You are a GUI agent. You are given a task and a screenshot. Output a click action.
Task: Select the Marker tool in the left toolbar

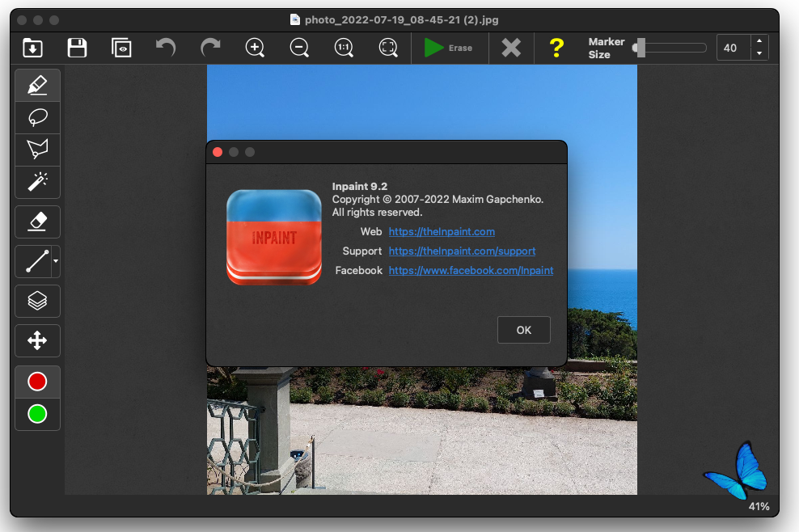pyautogui.click(x=38, y=85)
